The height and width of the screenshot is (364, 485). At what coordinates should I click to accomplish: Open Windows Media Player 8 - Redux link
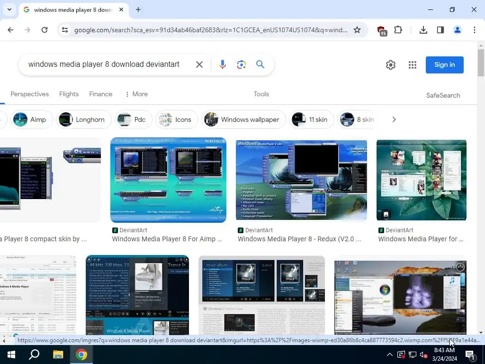pyautogui.click(x=299, y=239)
